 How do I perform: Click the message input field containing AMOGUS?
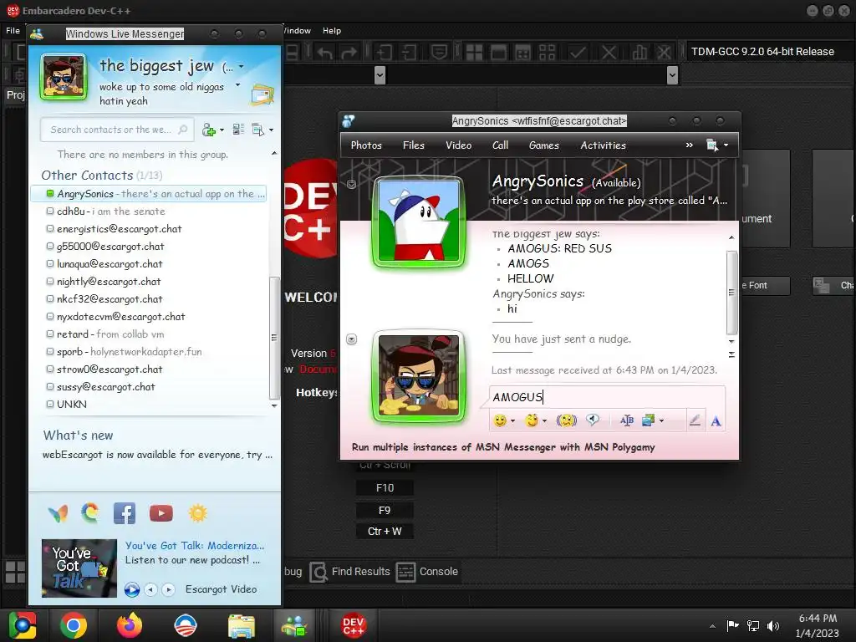[x=607, y=397]
